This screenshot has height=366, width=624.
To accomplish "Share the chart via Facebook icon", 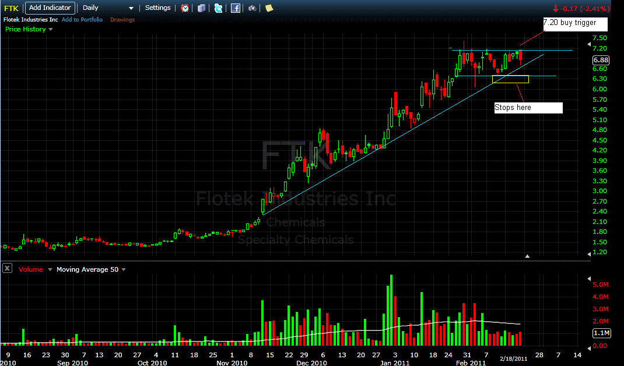I will coord(236,8).
